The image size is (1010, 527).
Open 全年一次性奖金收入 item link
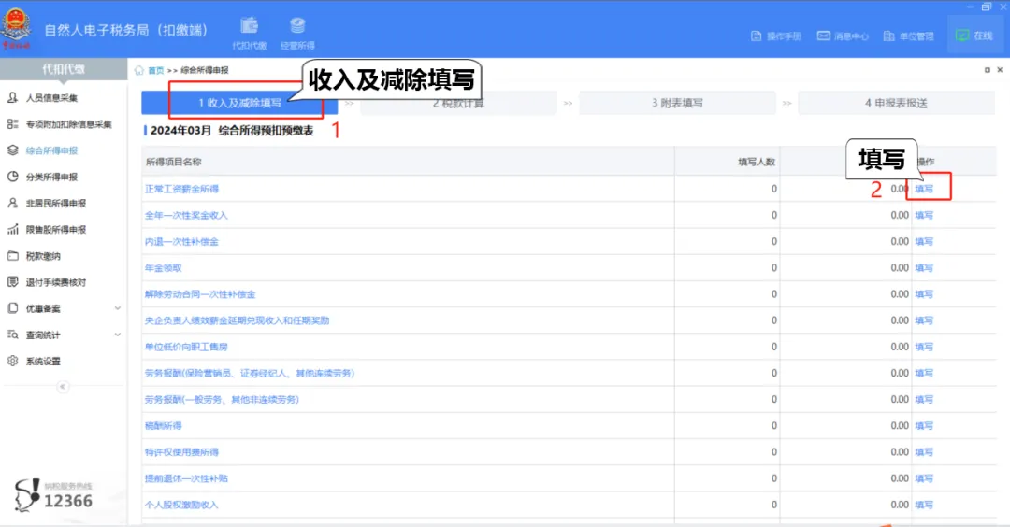click(x=186, y=215)
